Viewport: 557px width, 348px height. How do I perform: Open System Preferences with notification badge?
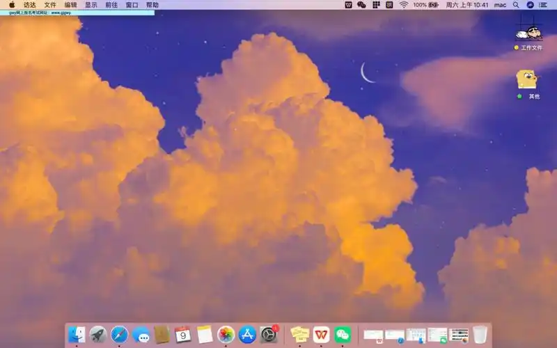[x=269, y=335]
